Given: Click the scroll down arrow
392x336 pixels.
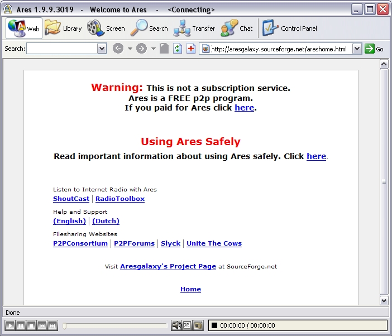Looking at the screenshot, I should (384, 300).
